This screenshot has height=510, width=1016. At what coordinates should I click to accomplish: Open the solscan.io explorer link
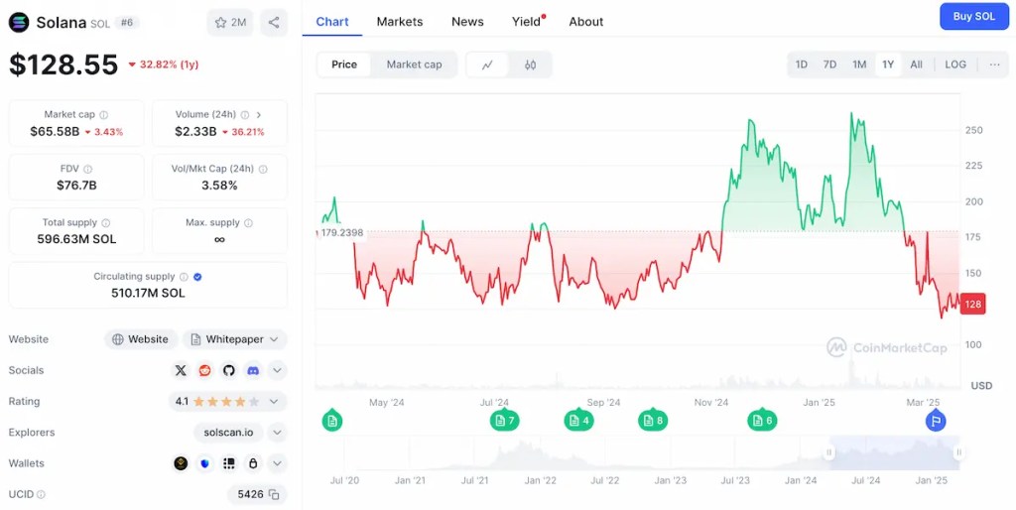(228, 433)
